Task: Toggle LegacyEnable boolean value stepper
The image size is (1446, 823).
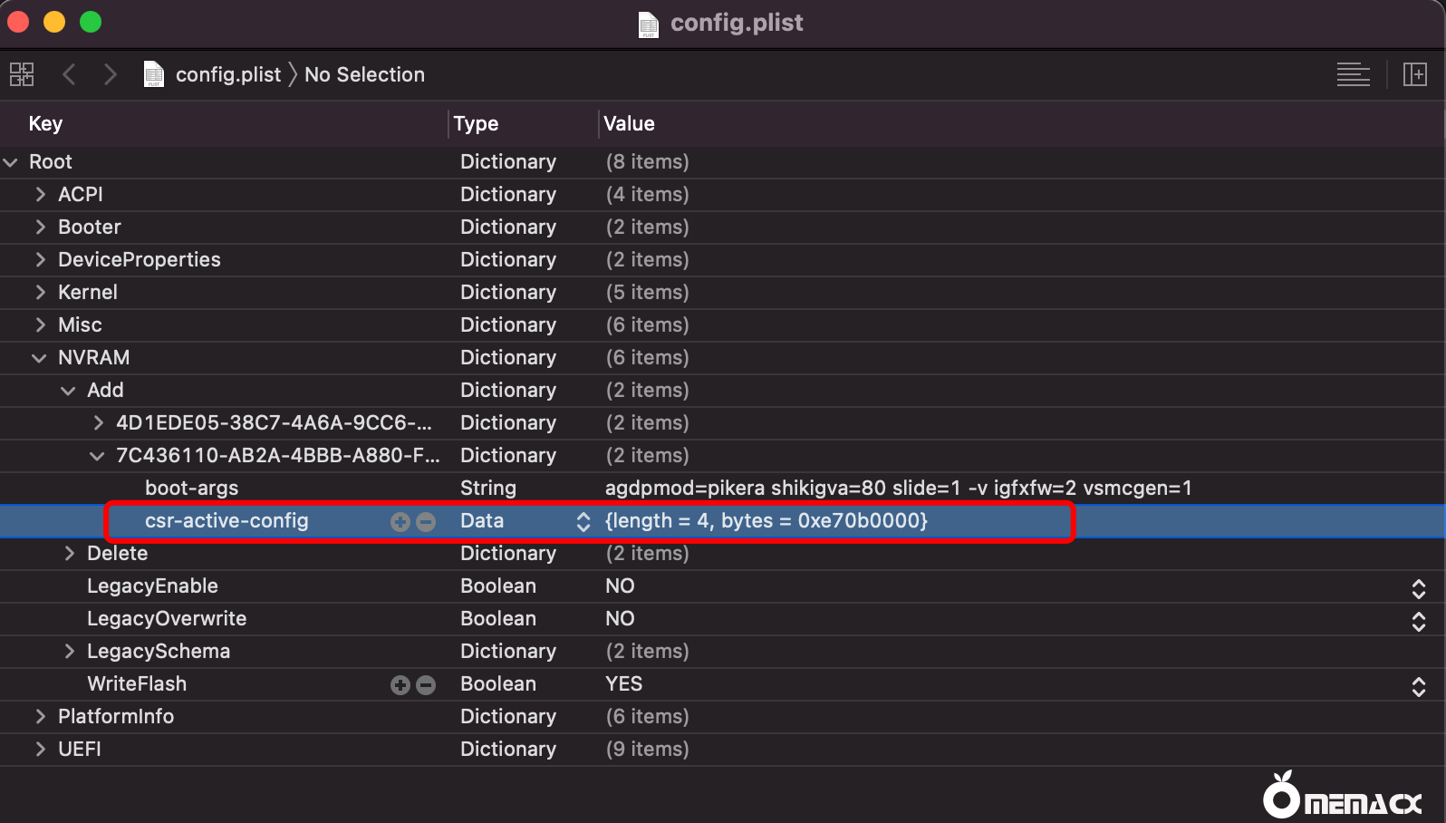Action: [x=1418, y=587]
